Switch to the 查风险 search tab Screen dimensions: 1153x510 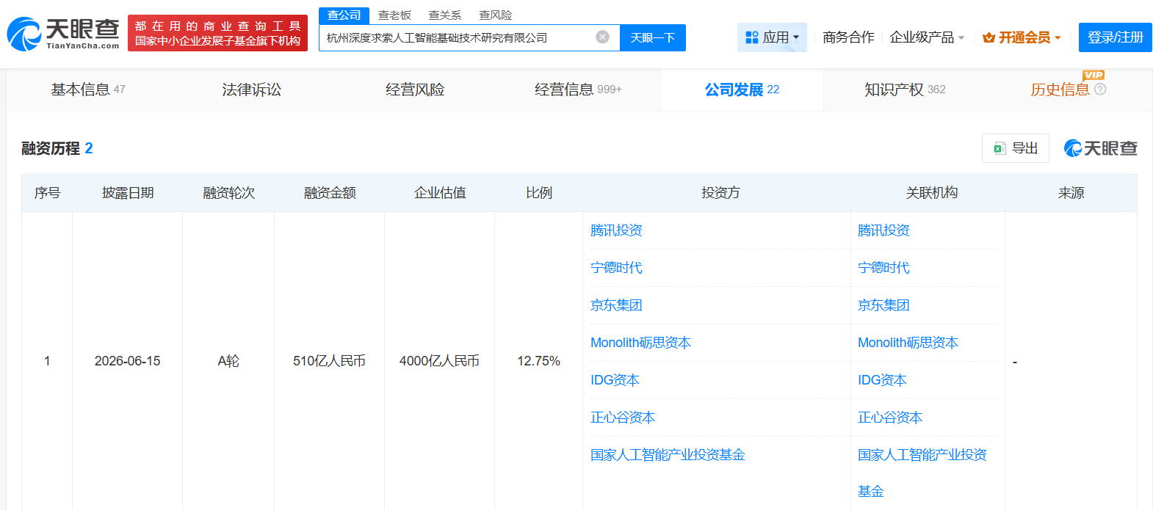pyautogui.click(x=496, y=15)
